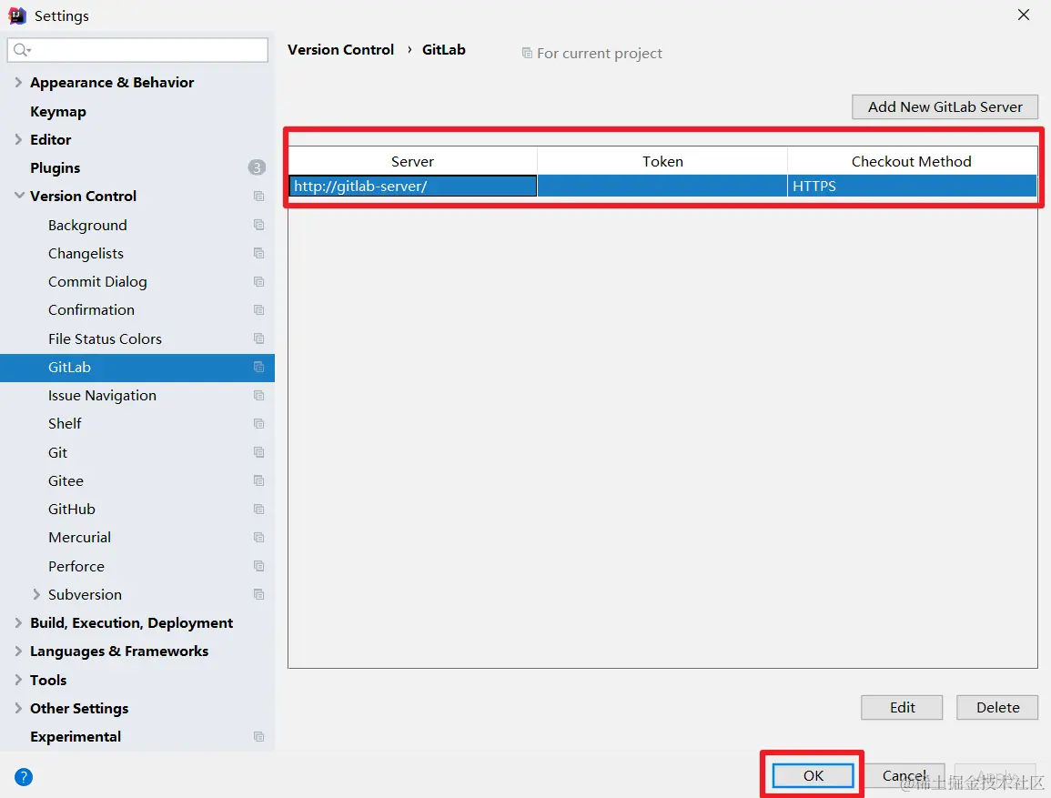The width and height of the screenshot is (1051, 798).
Task: Click the project-level icon beside Issue Navigation
Action: click(258, 396)
